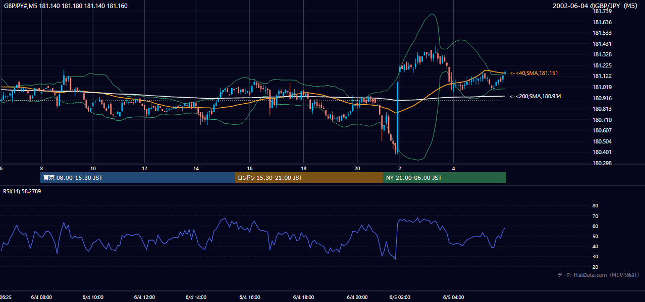Click the 200 SMA 180.934 white label
Viewport: 645px width, 302px height.
pos(535,96)
